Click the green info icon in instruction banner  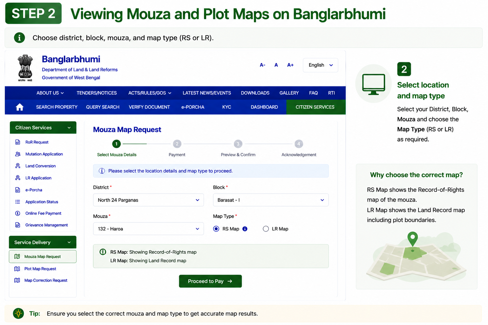click(x=19, y=38)
